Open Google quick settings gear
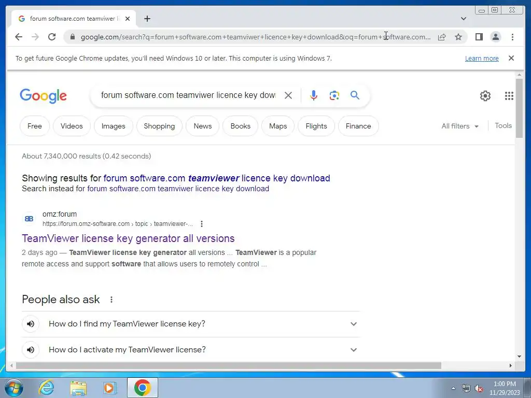Screen dimensions: 531x398 click(x=485, y=96)
